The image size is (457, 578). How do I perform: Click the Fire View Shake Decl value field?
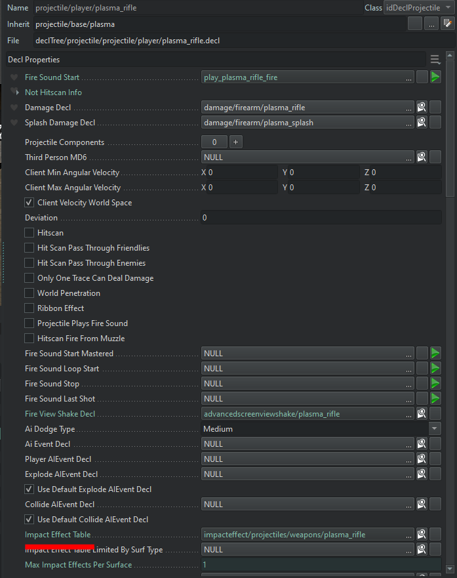(308, 413)
